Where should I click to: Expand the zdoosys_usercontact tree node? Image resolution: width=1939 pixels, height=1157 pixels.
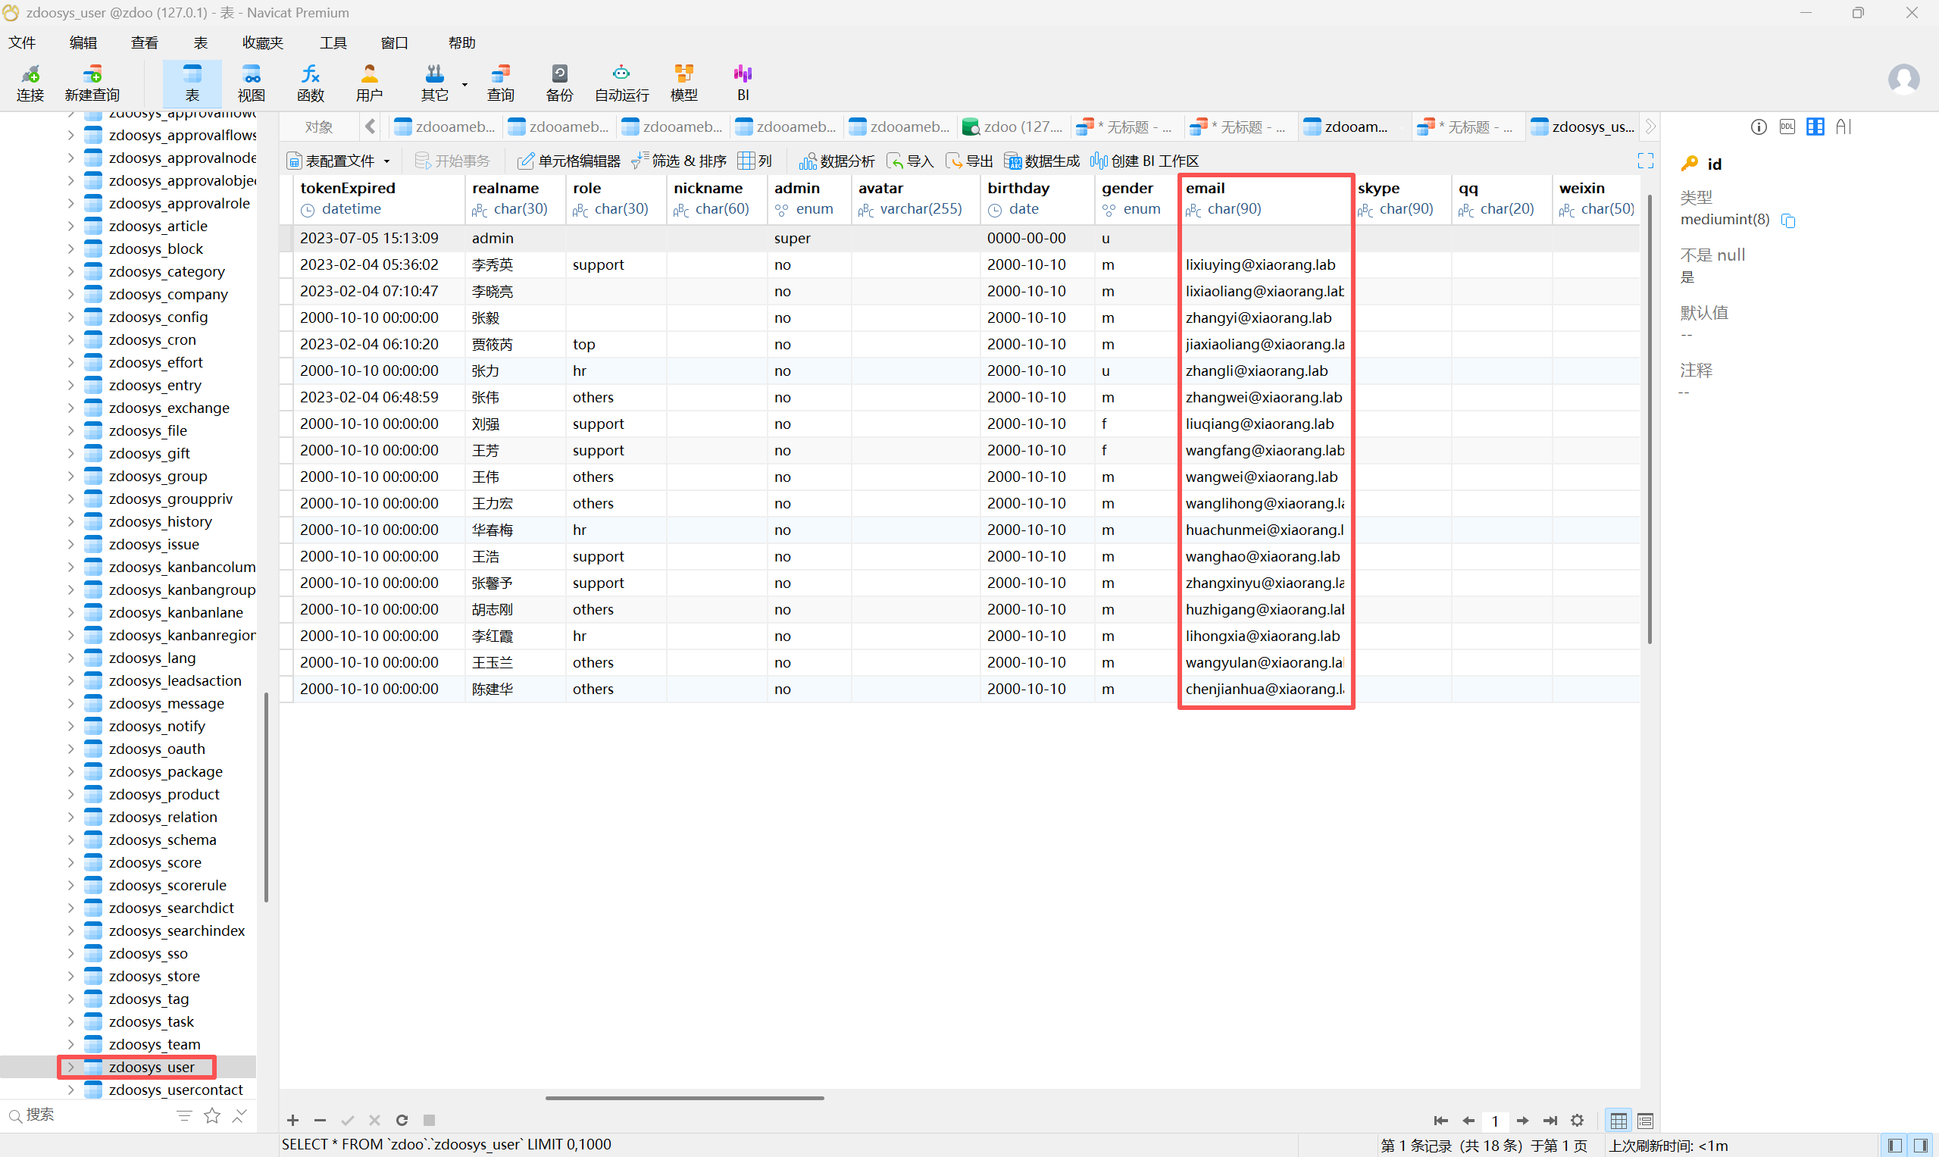70,1089
